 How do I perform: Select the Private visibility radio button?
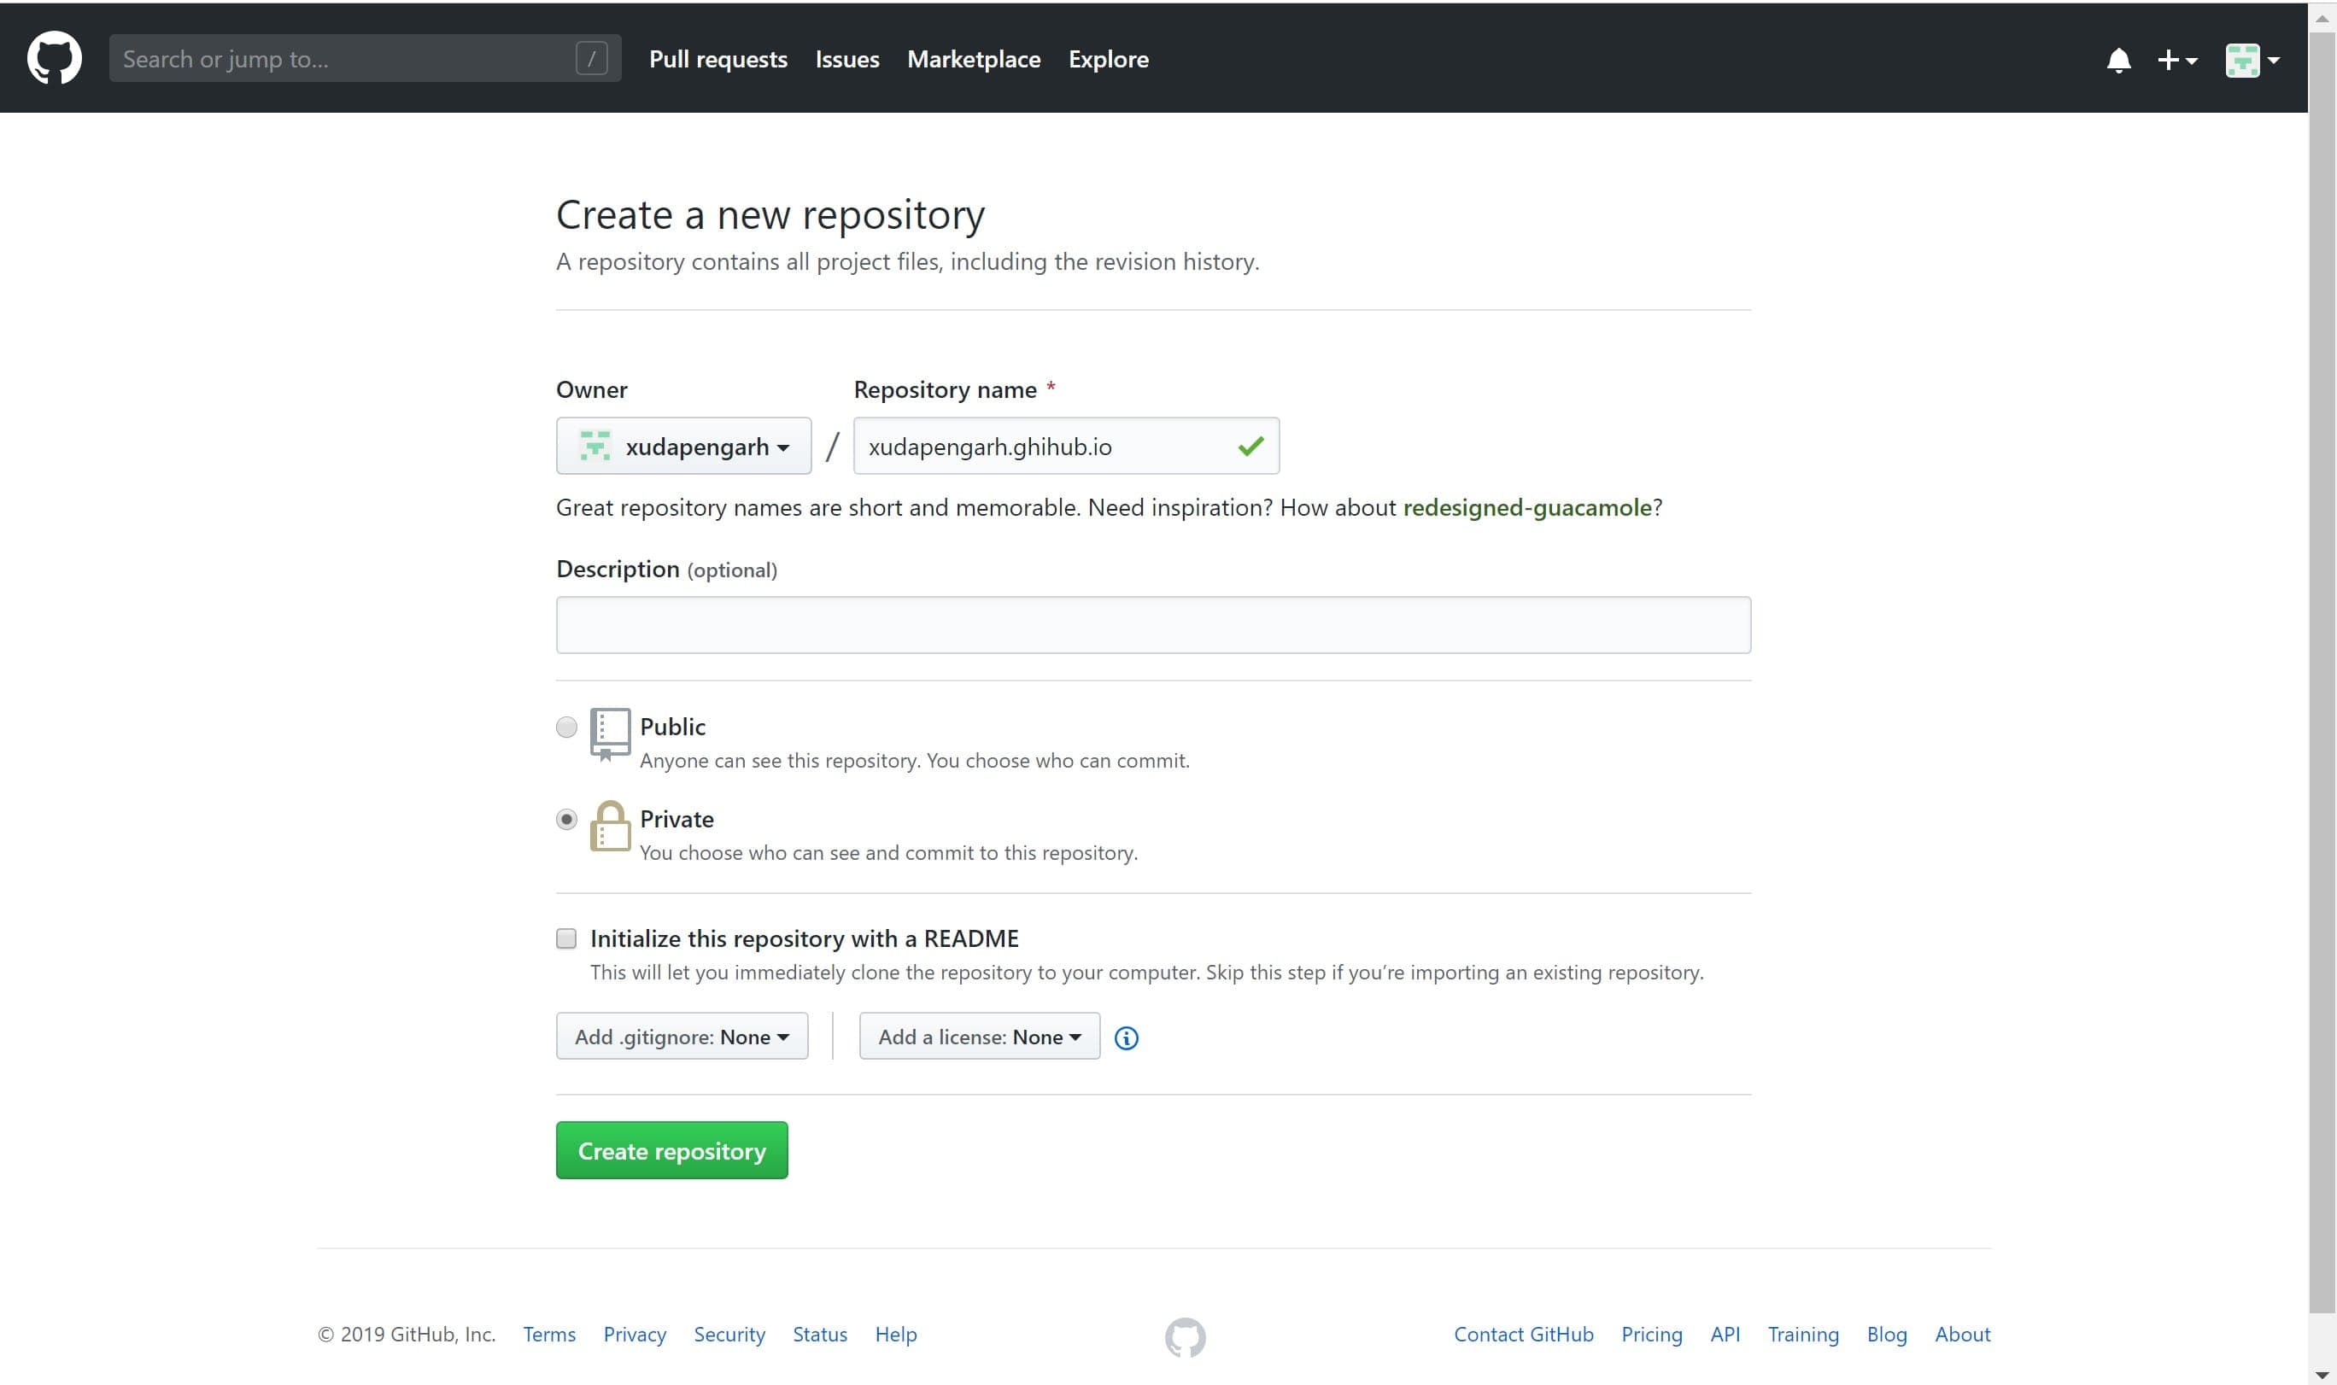566,820
